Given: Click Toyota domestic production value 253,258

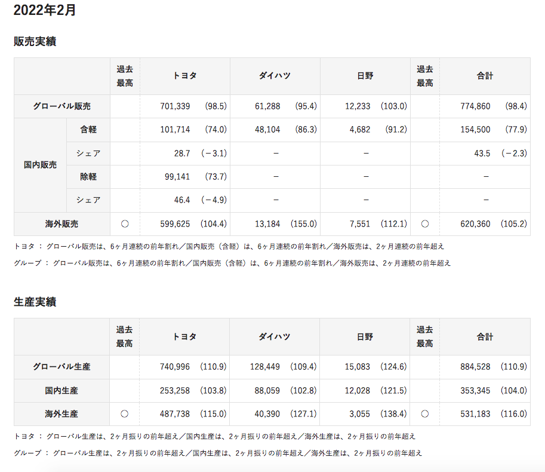Looking at the screenshot, I should [175, 391].
